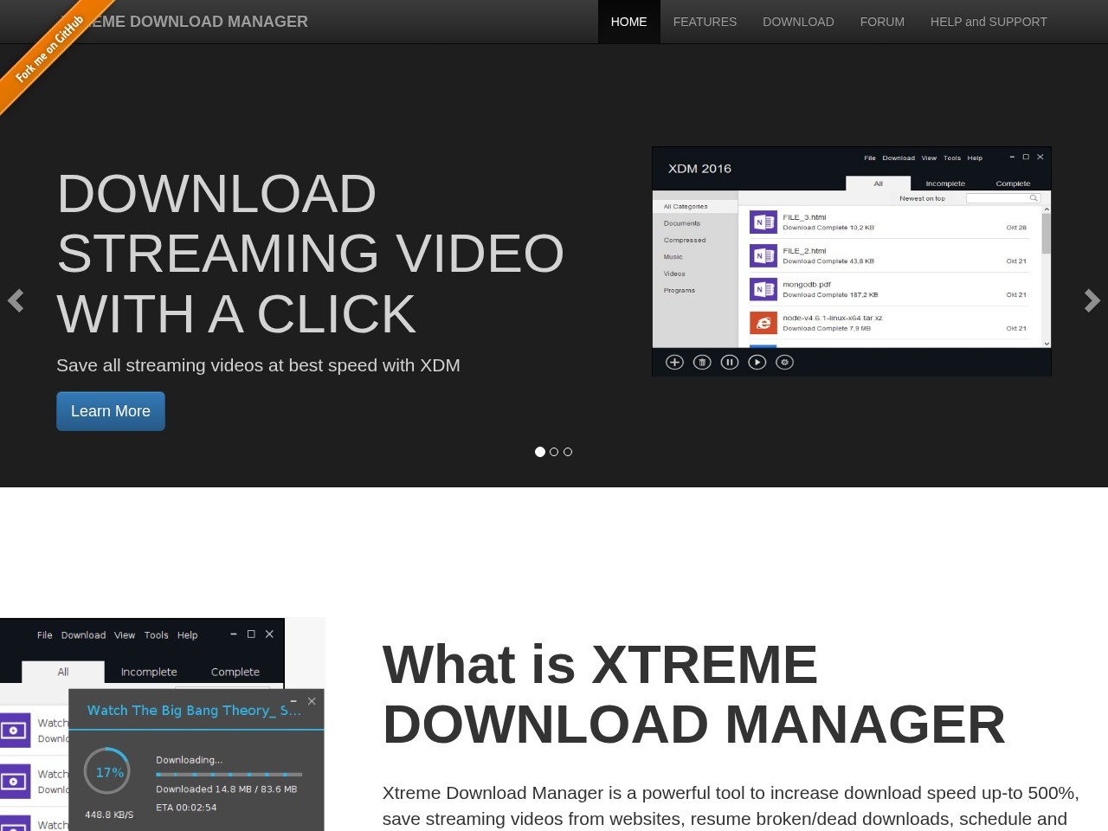This screenshot has height=831, width=1108.
Task: Select the first carousel indicator dot
Action: tap(540, 452)
